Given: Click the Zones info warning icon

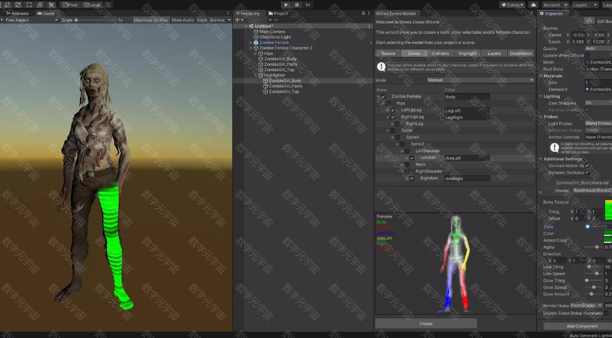Looking at the screenshot, I should (x=381, y=67).
